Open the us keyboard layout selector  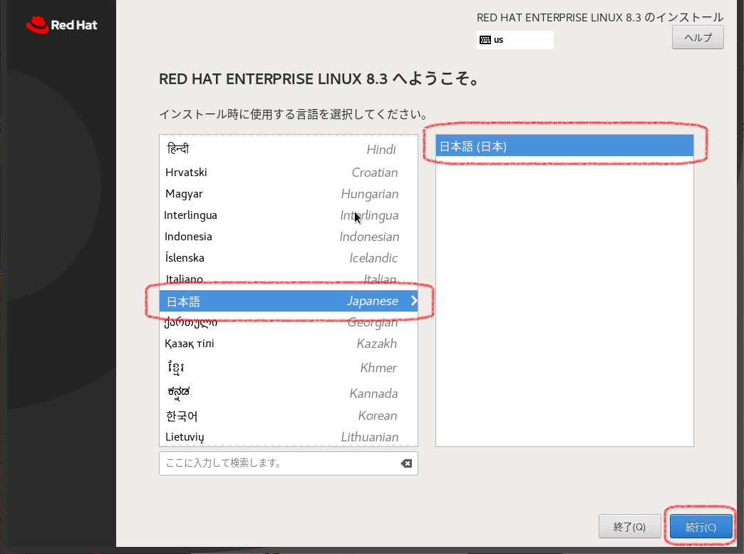[x=515, y=40]
